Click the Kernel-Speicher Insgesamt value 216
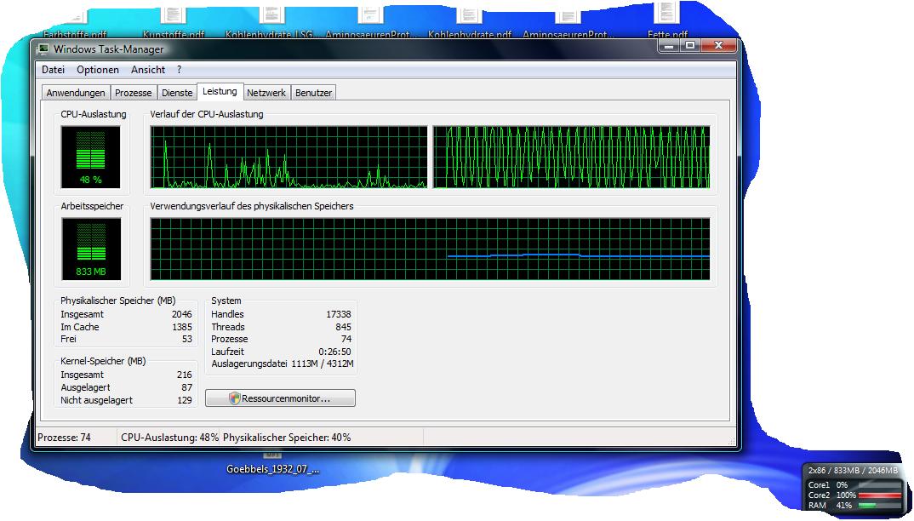The image size is (914, 521). click(184, 375)
